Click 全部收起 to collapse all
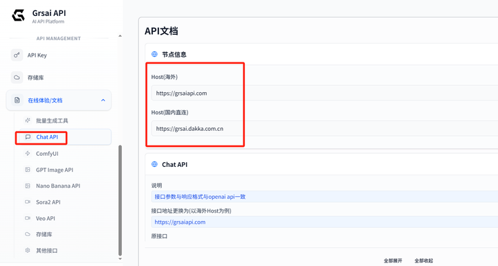 click(x=424, y=260)
